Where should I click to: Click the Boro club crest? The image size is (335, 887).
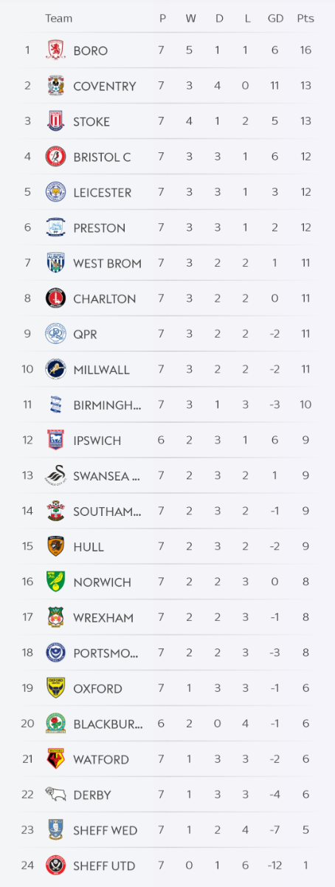[56, 50]
